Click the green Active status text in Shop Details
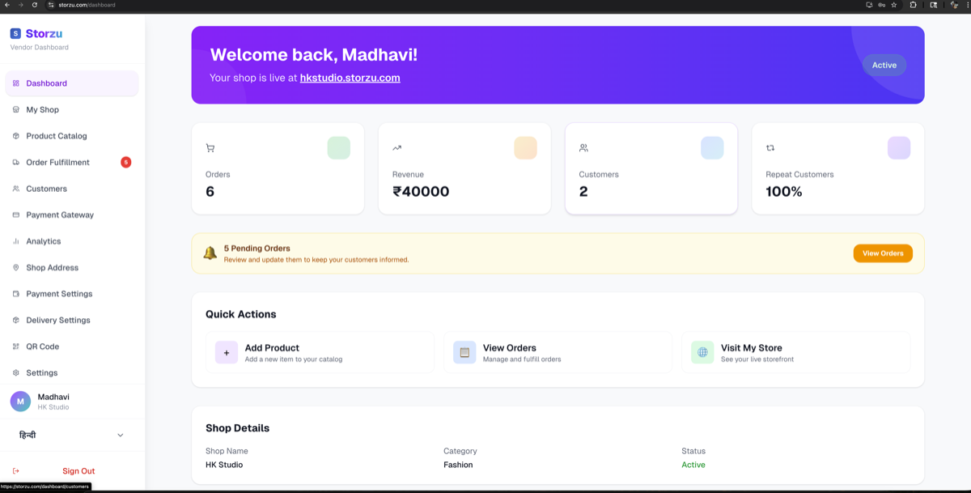Image resolution: width=971 pixels, height=493 pixels. (693, 465)
